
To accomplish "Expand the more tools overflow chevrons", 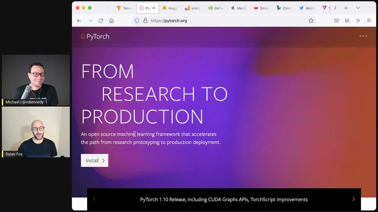I will click(358, 21).
